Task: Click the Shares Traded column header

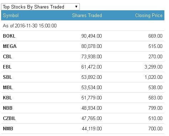Action: click(x=87, y=15)
